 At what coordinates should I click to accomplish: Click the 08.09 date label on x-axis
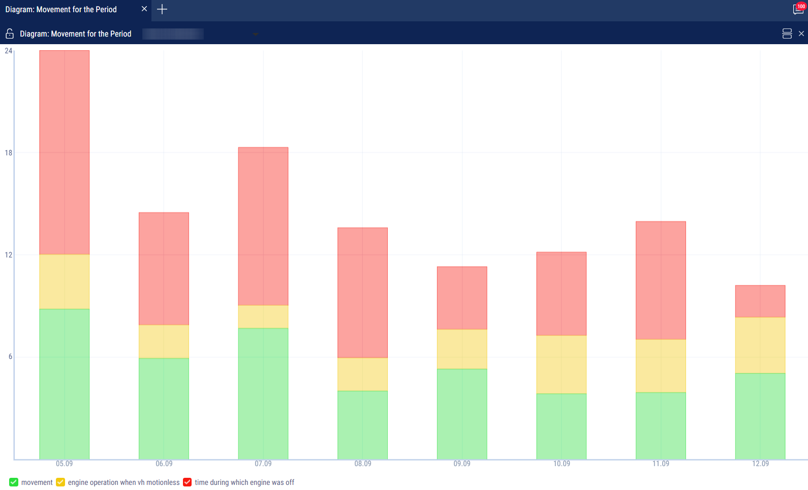[x=363, y=464]
